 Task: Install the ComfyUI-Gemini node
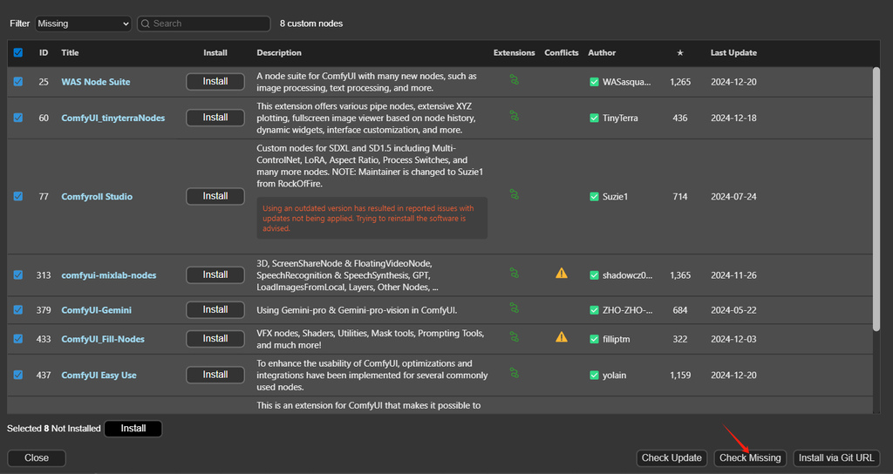pyautogui.click(x=215, y=309)
